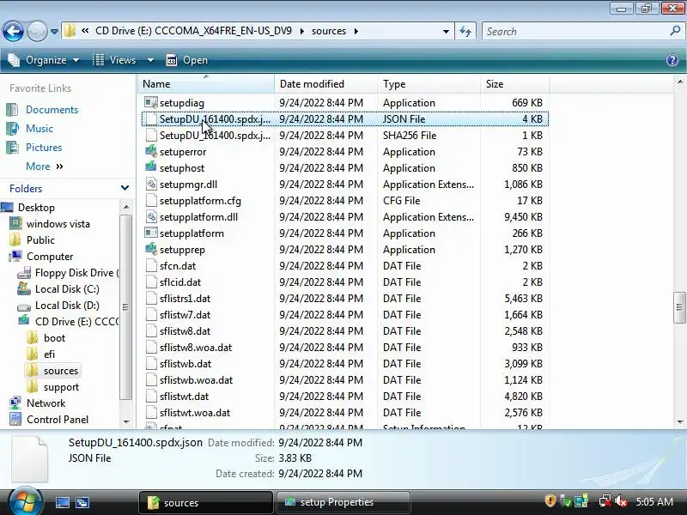
Task: Select boot folder in tree
Action: coord(54,338)
